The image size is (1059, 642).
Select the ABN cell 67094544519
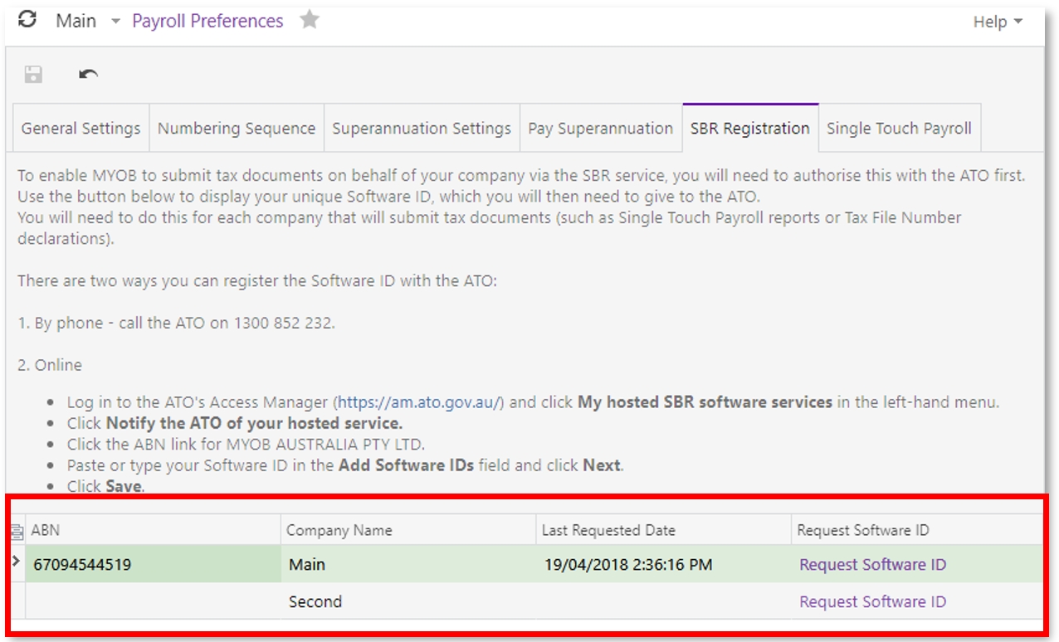click(x=83, y=565)
